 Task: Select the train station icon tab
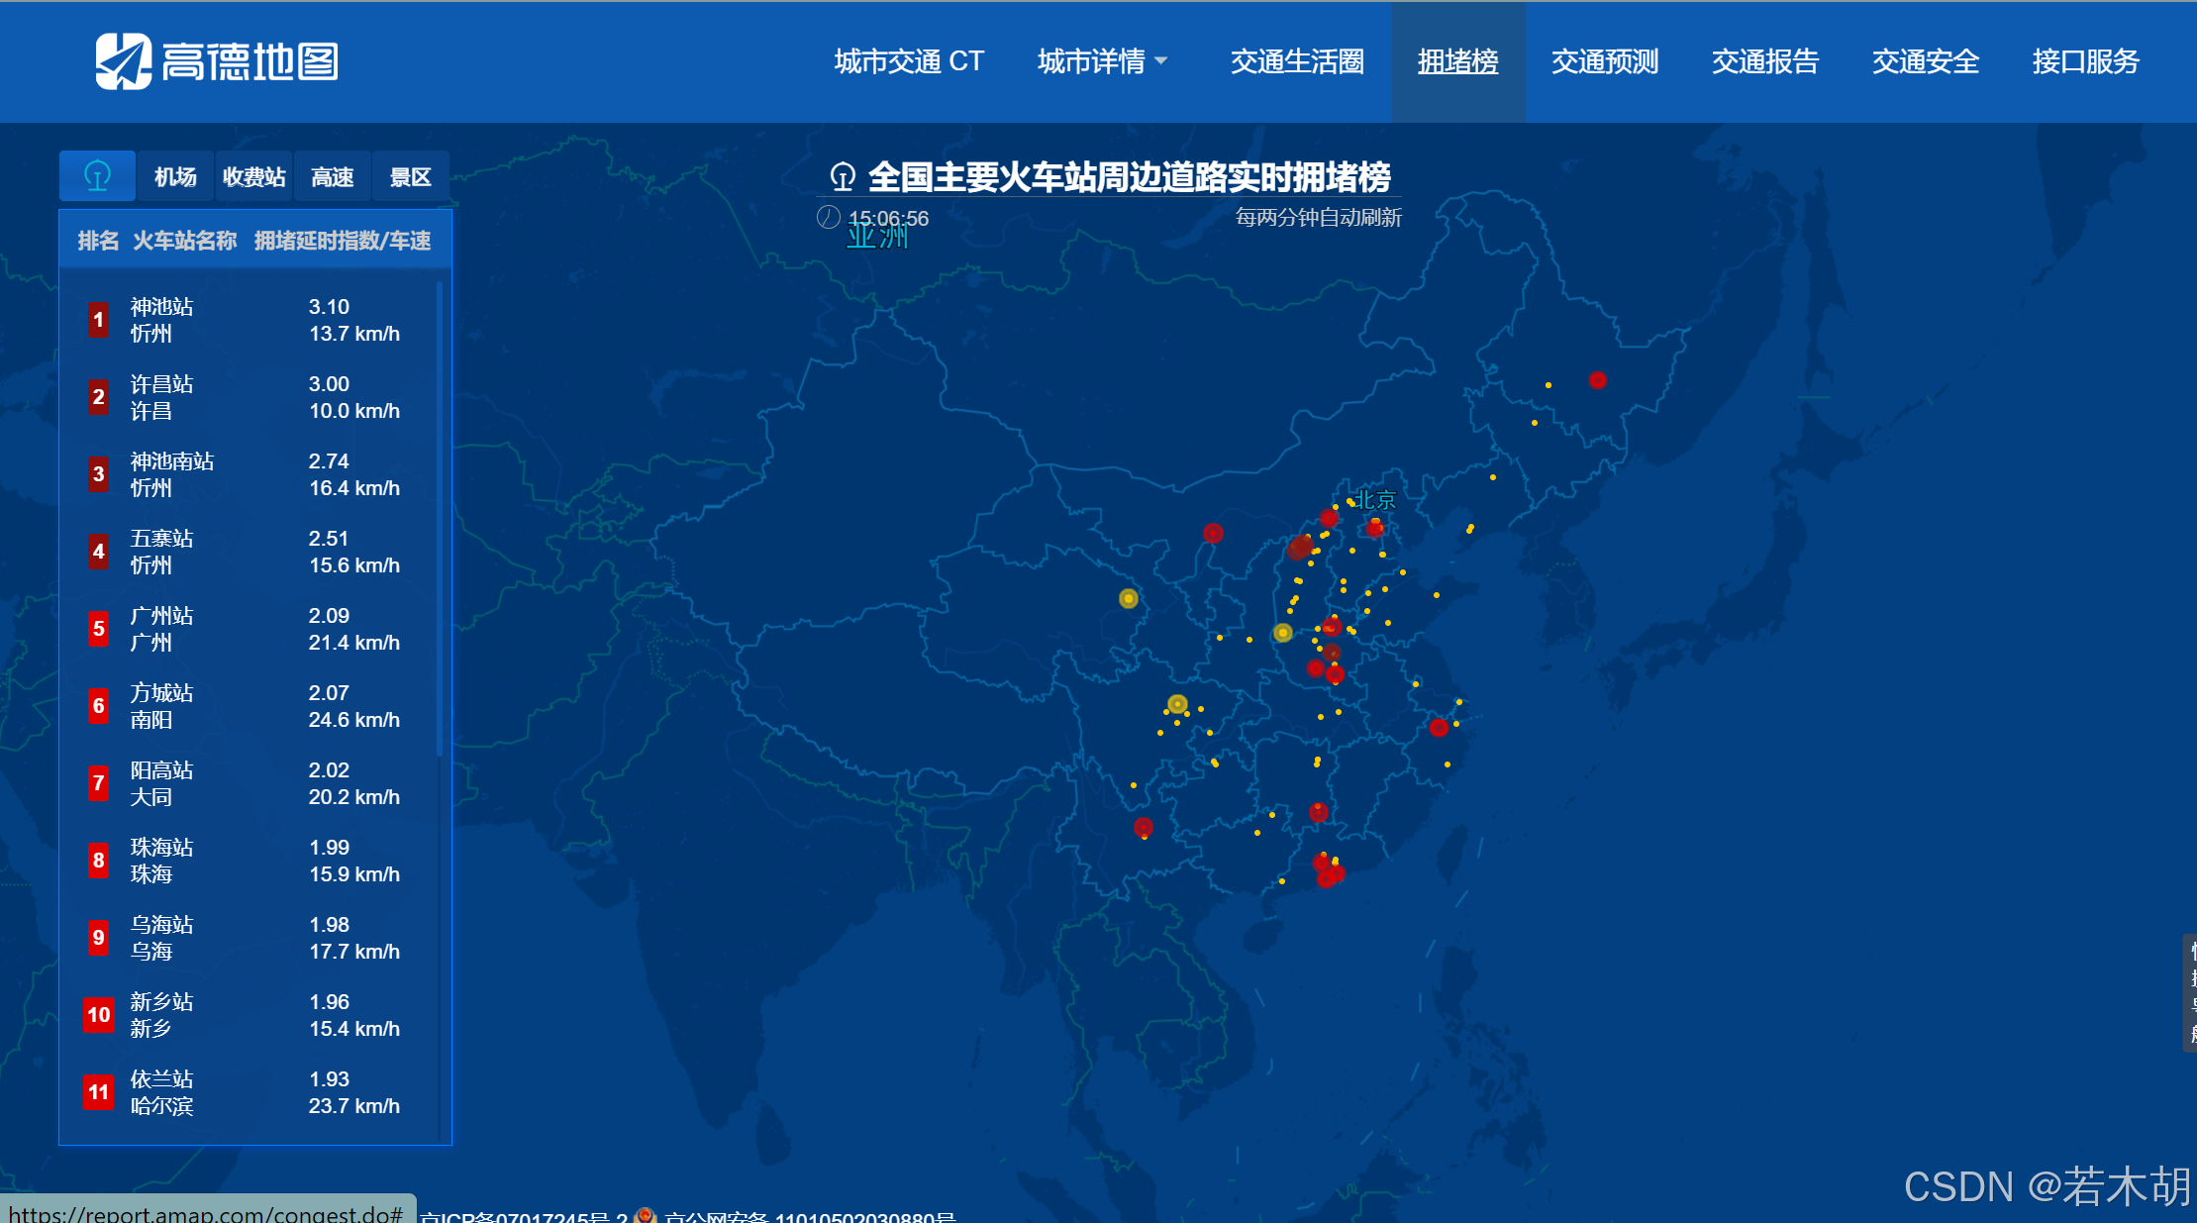pyautogui.click(x=97, y=176)
